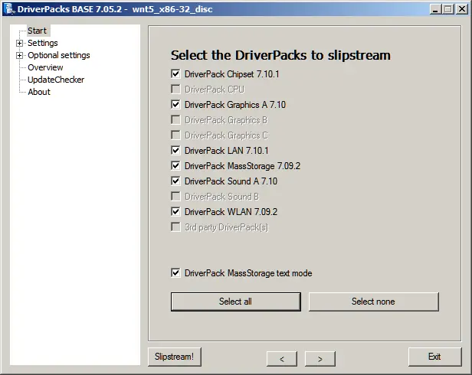472x375 pixels.
Task: Toggle DriverPack Graphics C checkbox
Action: coord(175,135)
